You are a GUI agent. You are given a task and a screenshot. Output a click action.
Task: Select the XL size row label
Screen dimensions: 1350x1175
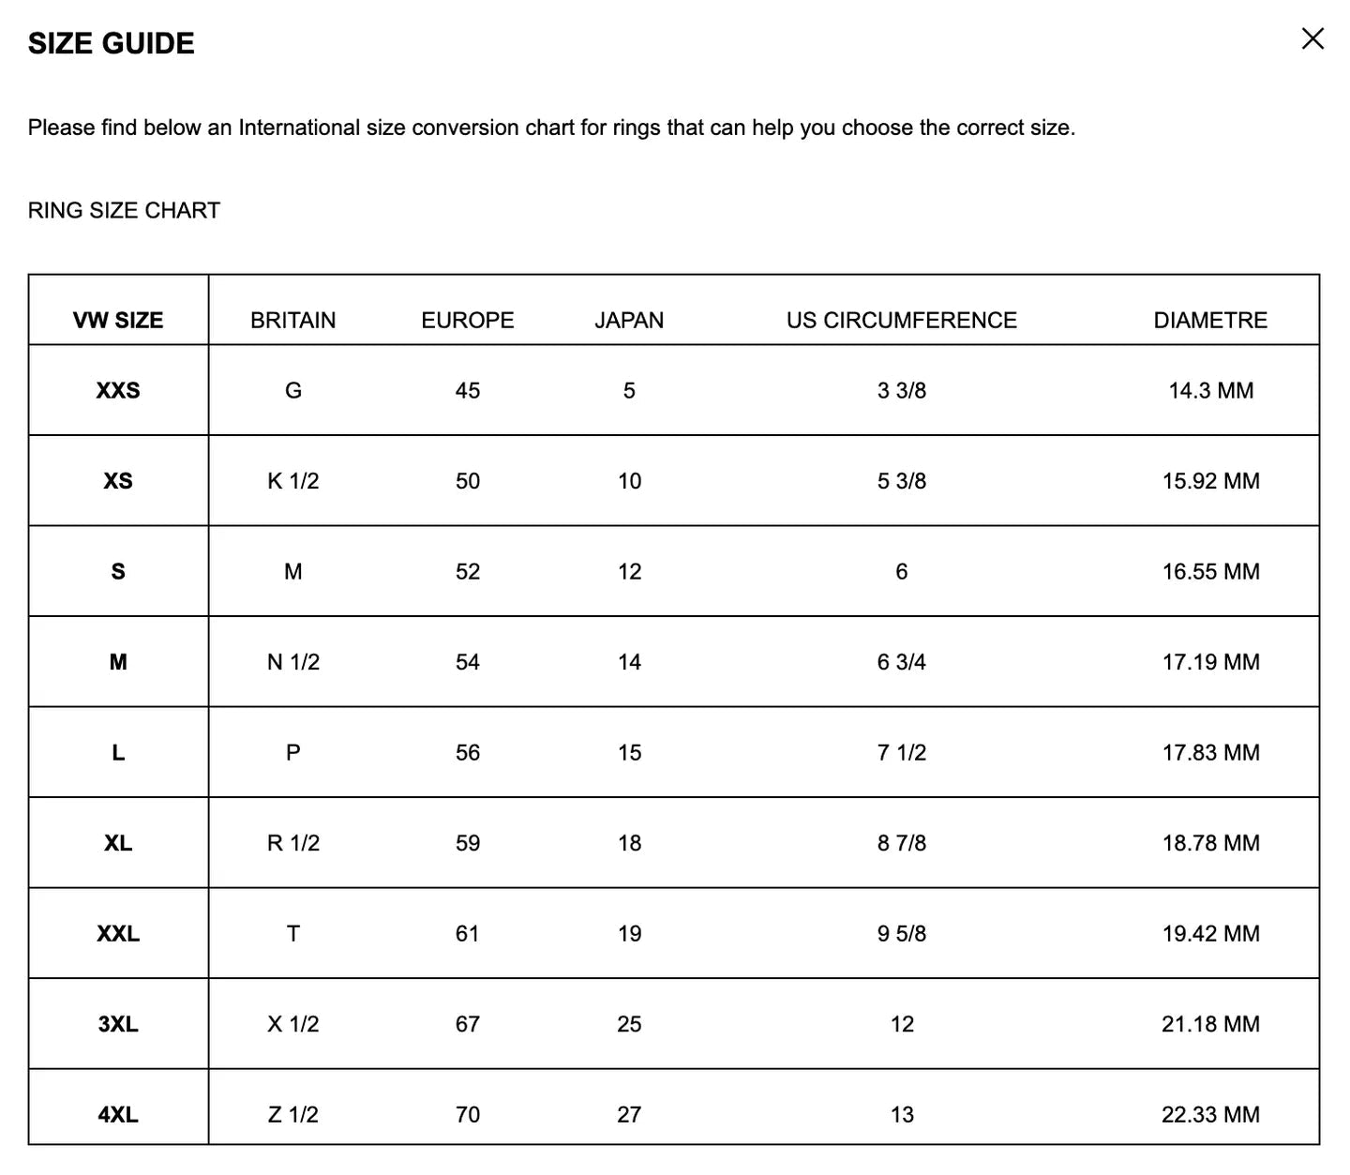pos(118,843)
